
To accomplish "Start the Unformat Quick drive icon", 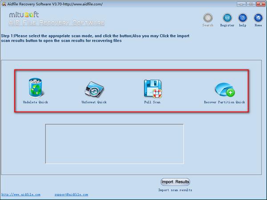I will point(94,89).
